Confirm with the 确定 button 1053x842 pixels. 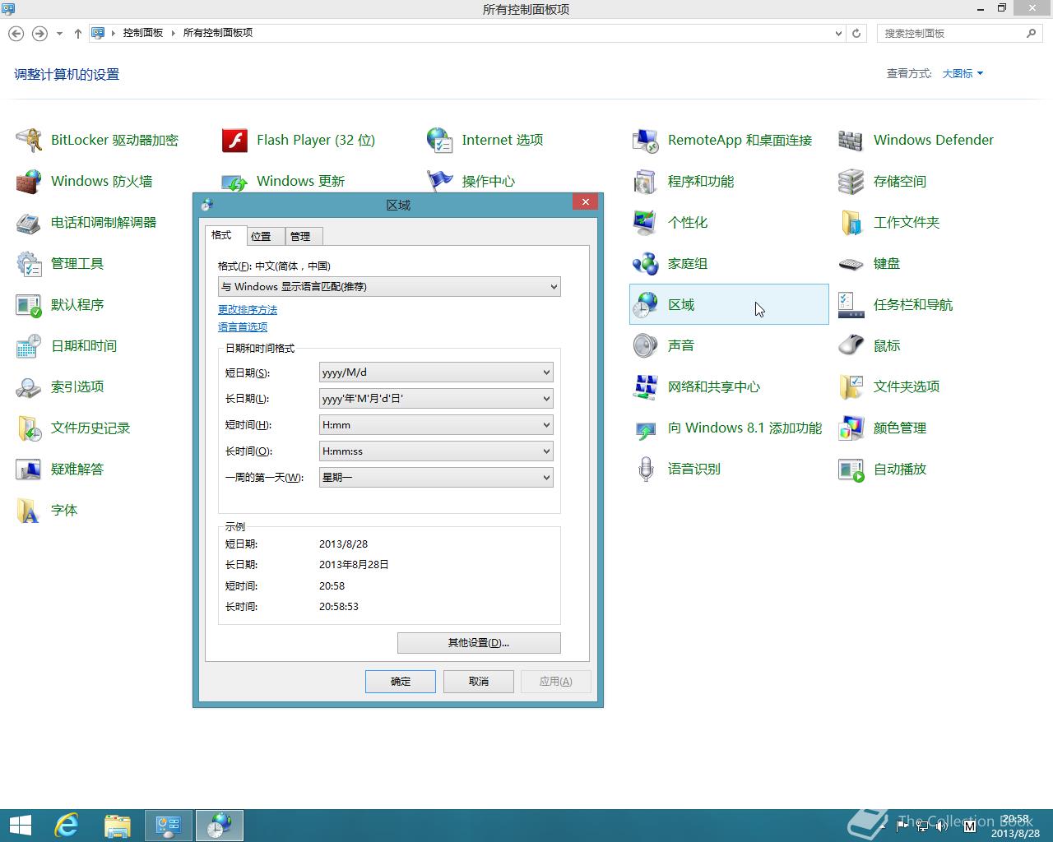point(401,682)
